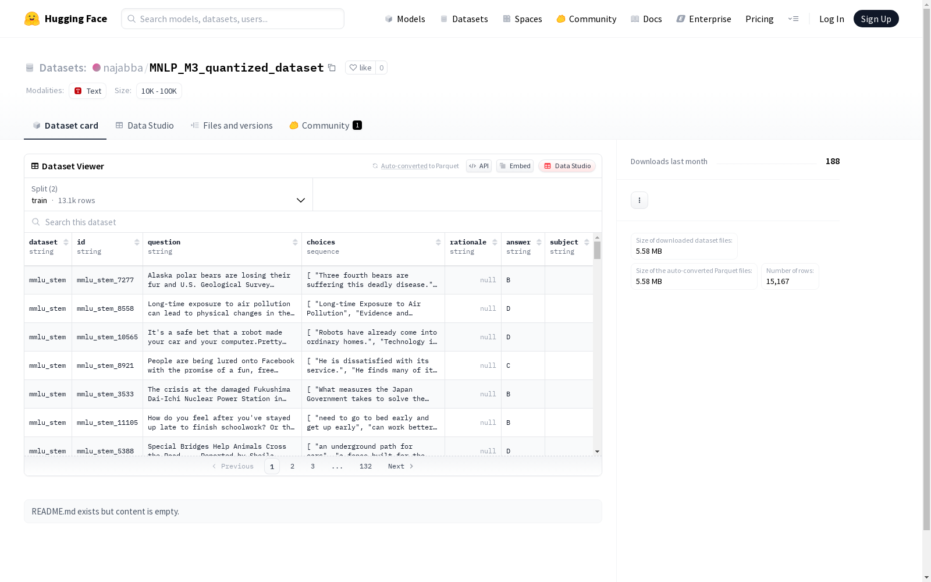Open the navigation more-options menu icon
The image size is (931, 582).
click(793, 19)
